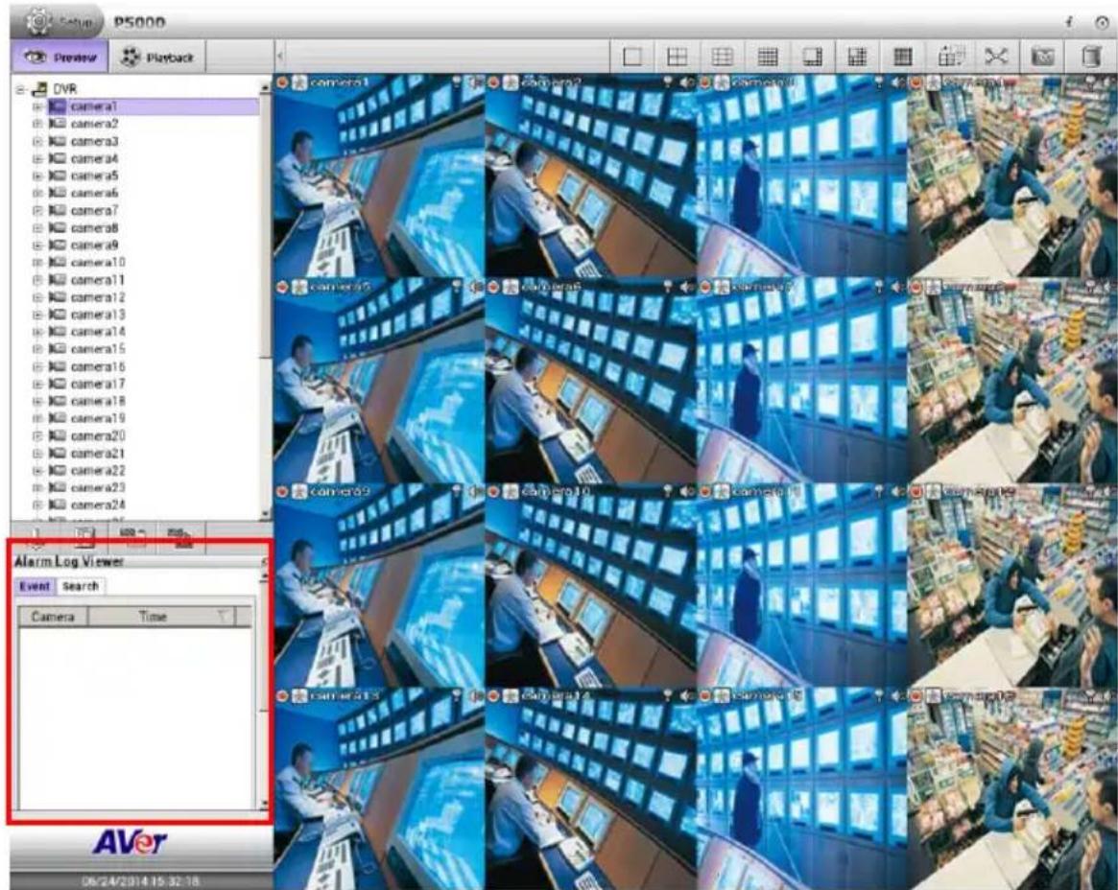Image resolution: width=1118 pixels, height=890 pixels.
Task: Select the densest grid layout icon
Action: [x=903, y=57]
